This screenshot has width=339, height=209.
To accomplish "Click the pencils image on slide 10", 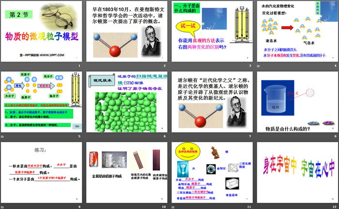I will tap(138, 161).
